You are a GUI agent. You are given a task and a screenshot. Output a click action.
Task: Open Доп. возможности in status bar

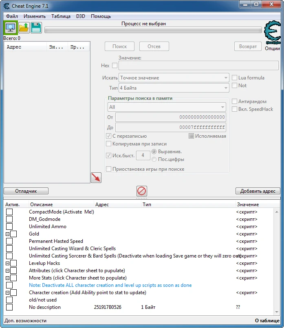tap(26, 321)
